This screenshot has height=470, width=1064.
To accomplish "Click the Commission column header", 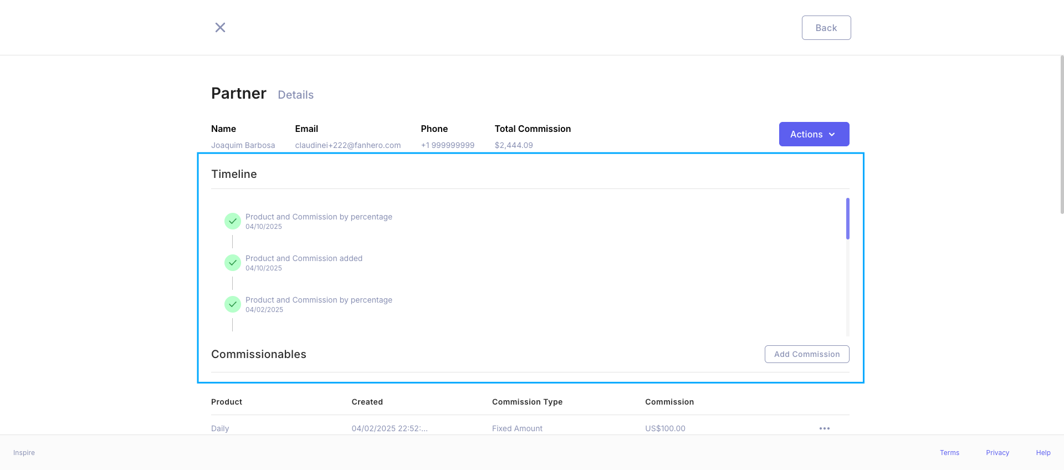I will tap(669, 402).
